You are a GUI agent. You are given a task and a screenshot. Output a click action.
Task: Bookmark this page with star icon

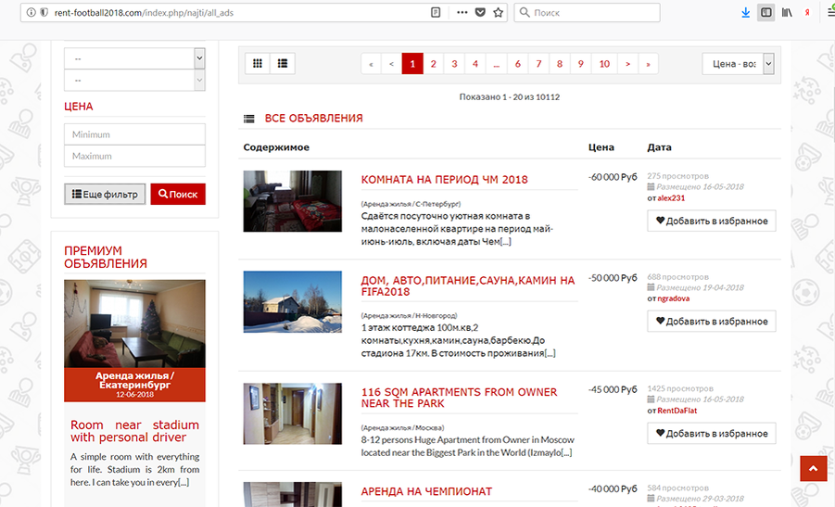click(x=498, y=12)
